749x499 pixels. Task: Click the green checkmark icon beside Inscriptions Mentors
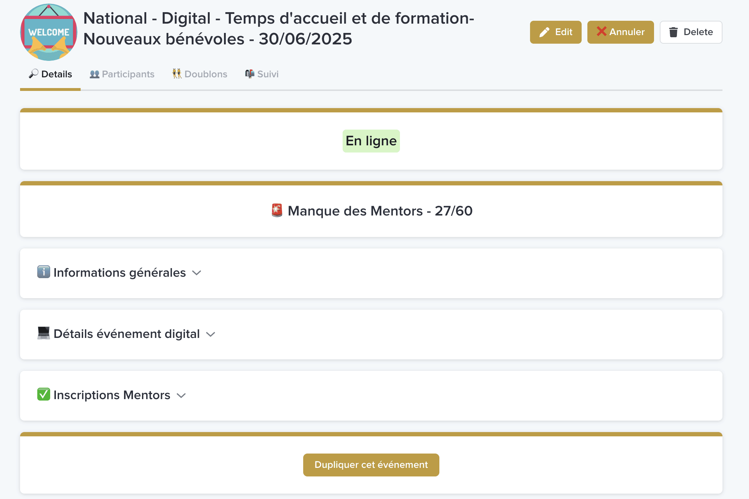44,394
